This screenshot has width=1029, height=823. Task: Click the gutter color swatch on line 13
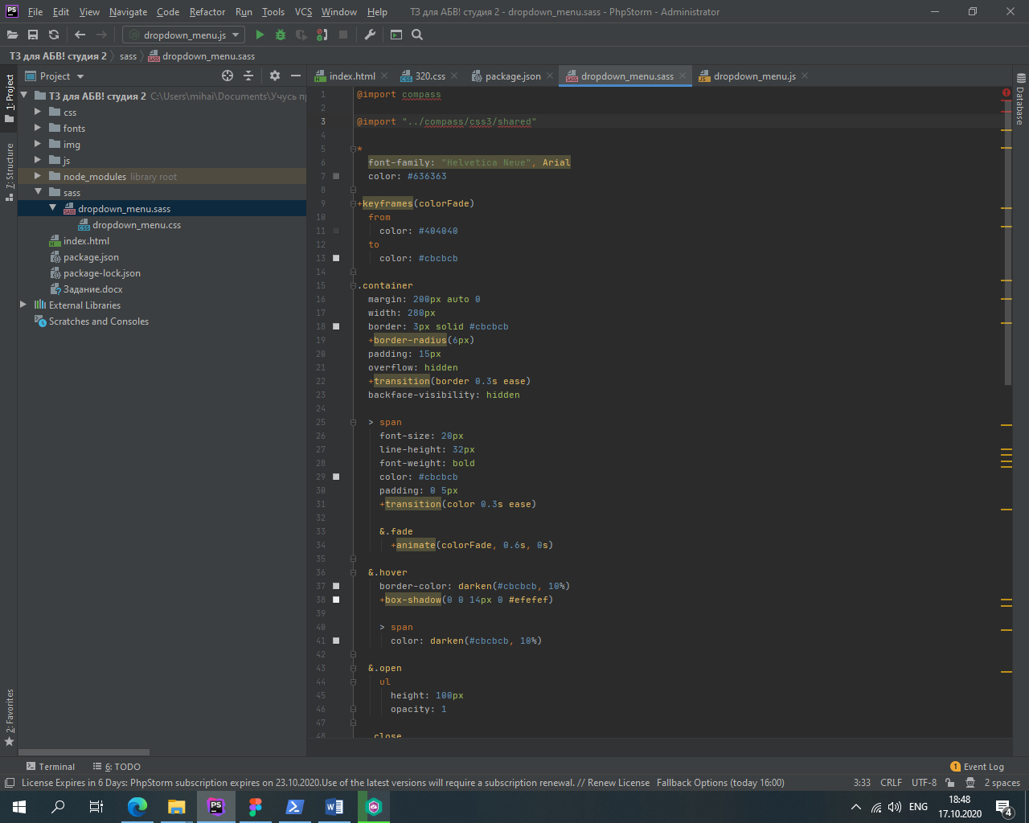pos(336,258)
